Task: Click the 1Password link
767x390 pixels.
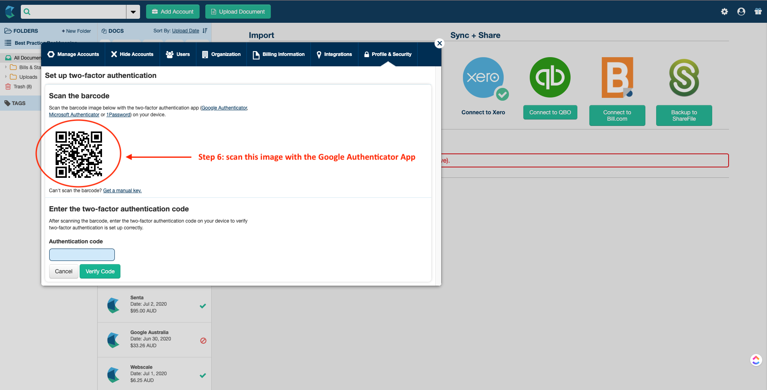Action: point(118,115)
